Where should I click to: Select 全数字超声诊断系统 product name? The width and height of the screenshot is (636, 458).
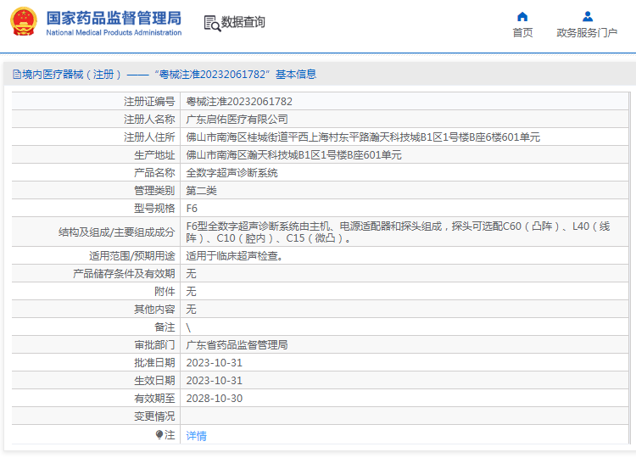[x=232, y=173]
